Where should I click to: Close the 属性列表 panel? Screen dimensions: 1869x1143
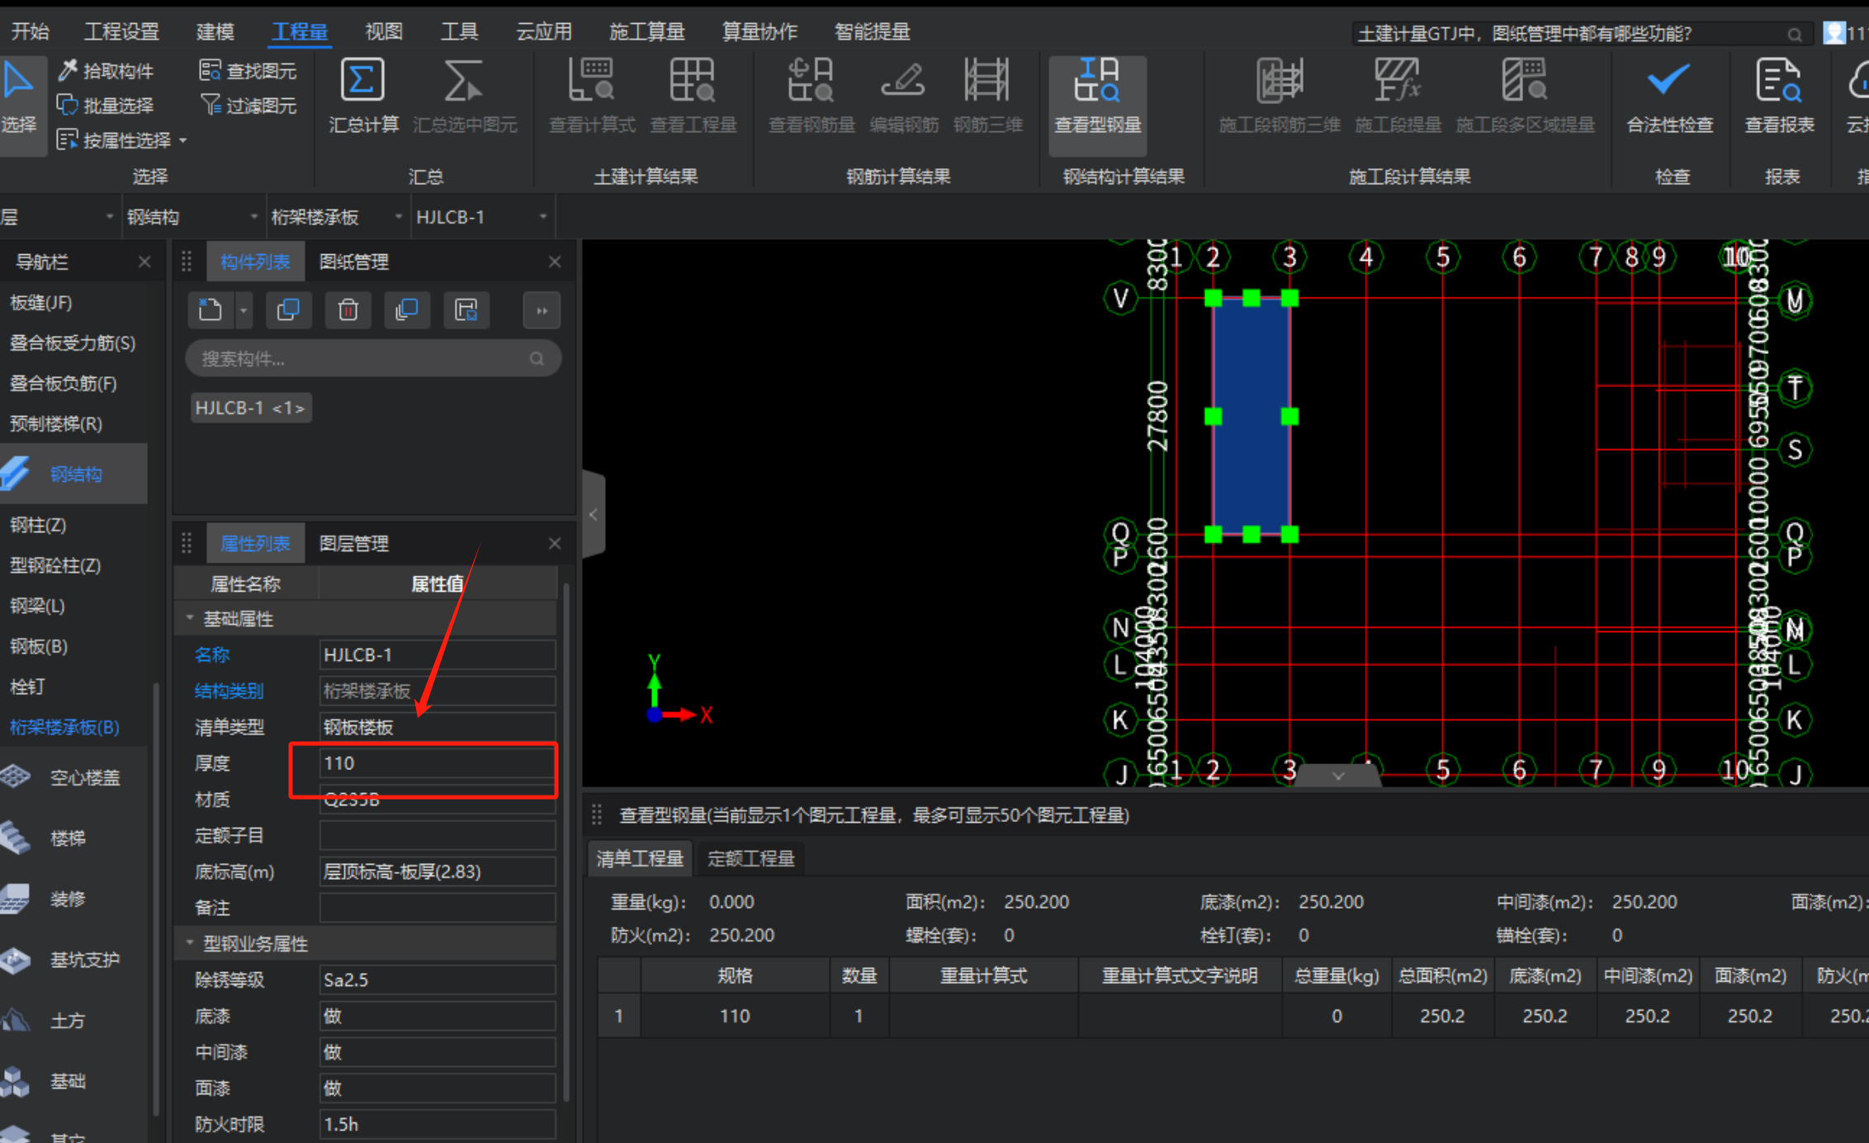555,544
